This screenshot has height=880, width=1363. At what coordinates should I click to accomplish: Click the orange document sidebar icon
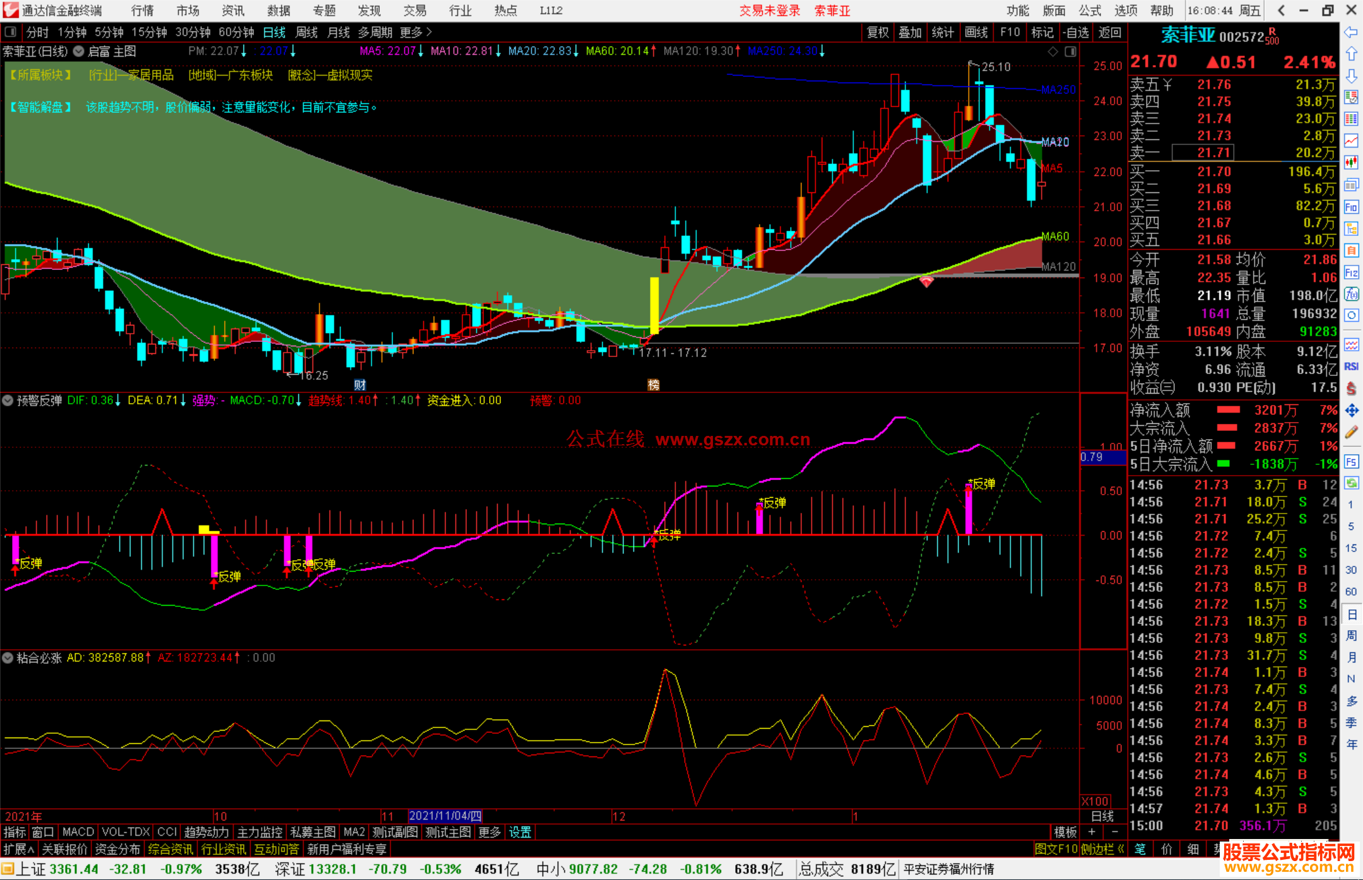pos(1351,250)
